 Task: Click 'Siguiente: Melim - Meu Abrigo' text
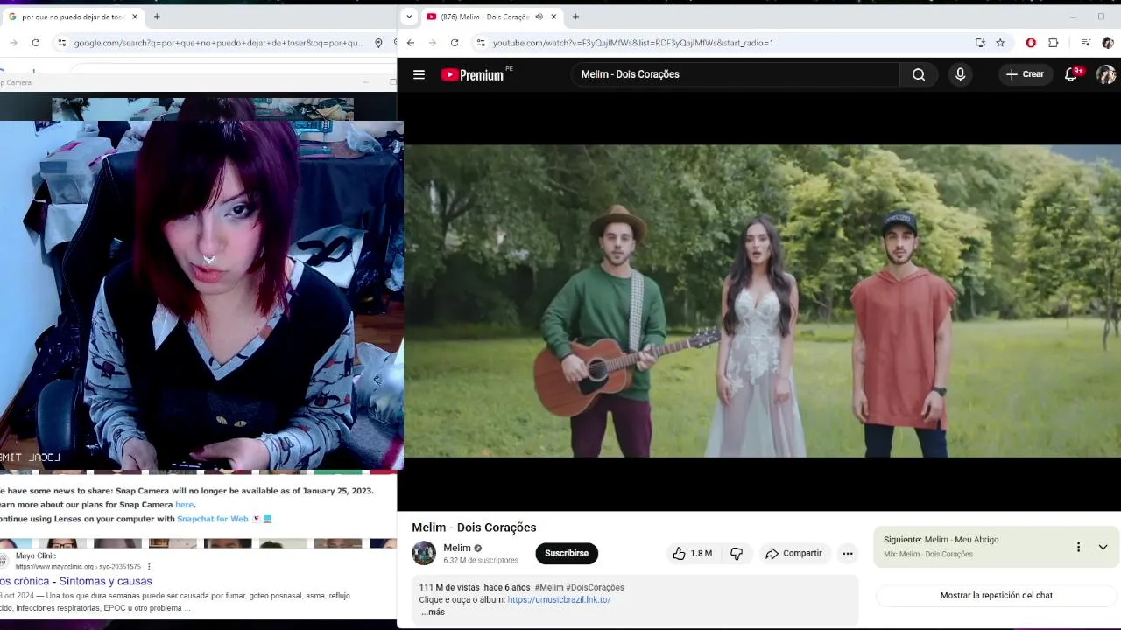click(x=941, y=540)
